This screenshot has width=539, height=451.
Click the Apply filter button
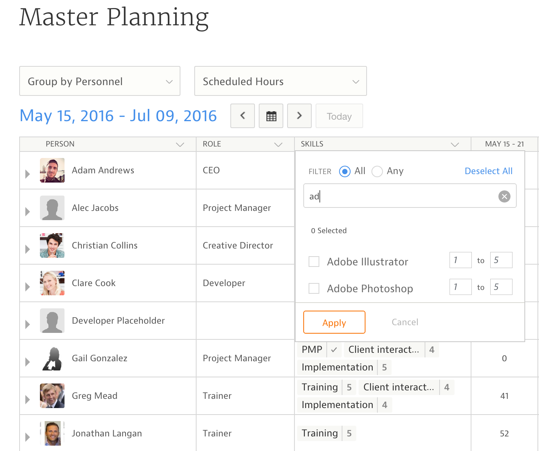click(334, 323)
